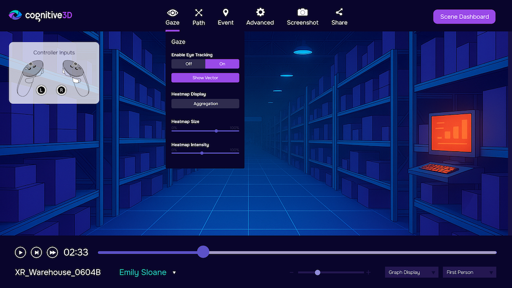Click the fast forward button
This screenshot has width=512, height=288.
pos(52,252)
